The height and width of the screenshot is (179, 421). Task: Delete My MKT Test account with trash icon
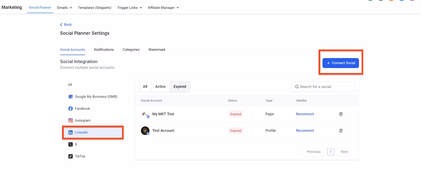pos(341,114)
